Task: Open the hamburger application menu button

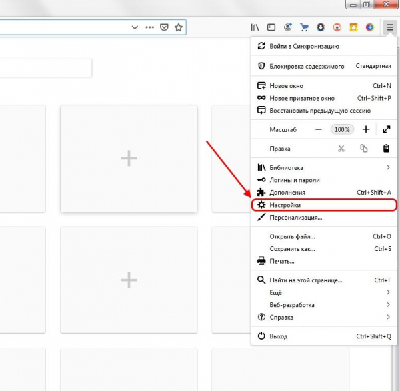Action: 390,27
